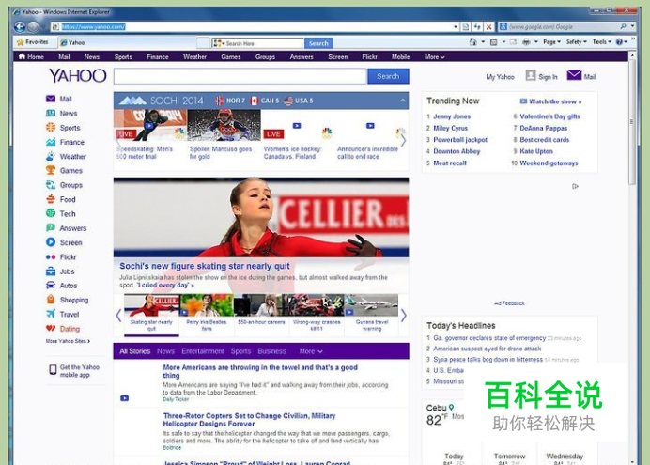Click the Print icon in IE toolbar

tap(526, 42)
